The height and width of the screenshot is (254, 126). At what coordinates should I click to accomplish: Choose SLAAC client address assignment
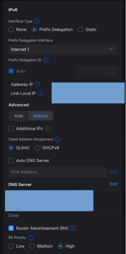pyautogui.click(x=11, y=148)
